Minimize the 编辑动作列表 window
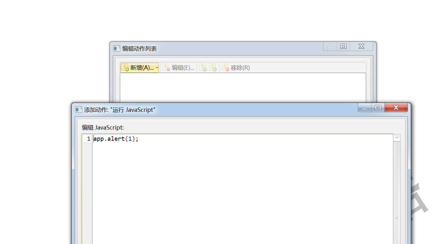The height and width of the screenshot is (244, 432). coord(330,46)
